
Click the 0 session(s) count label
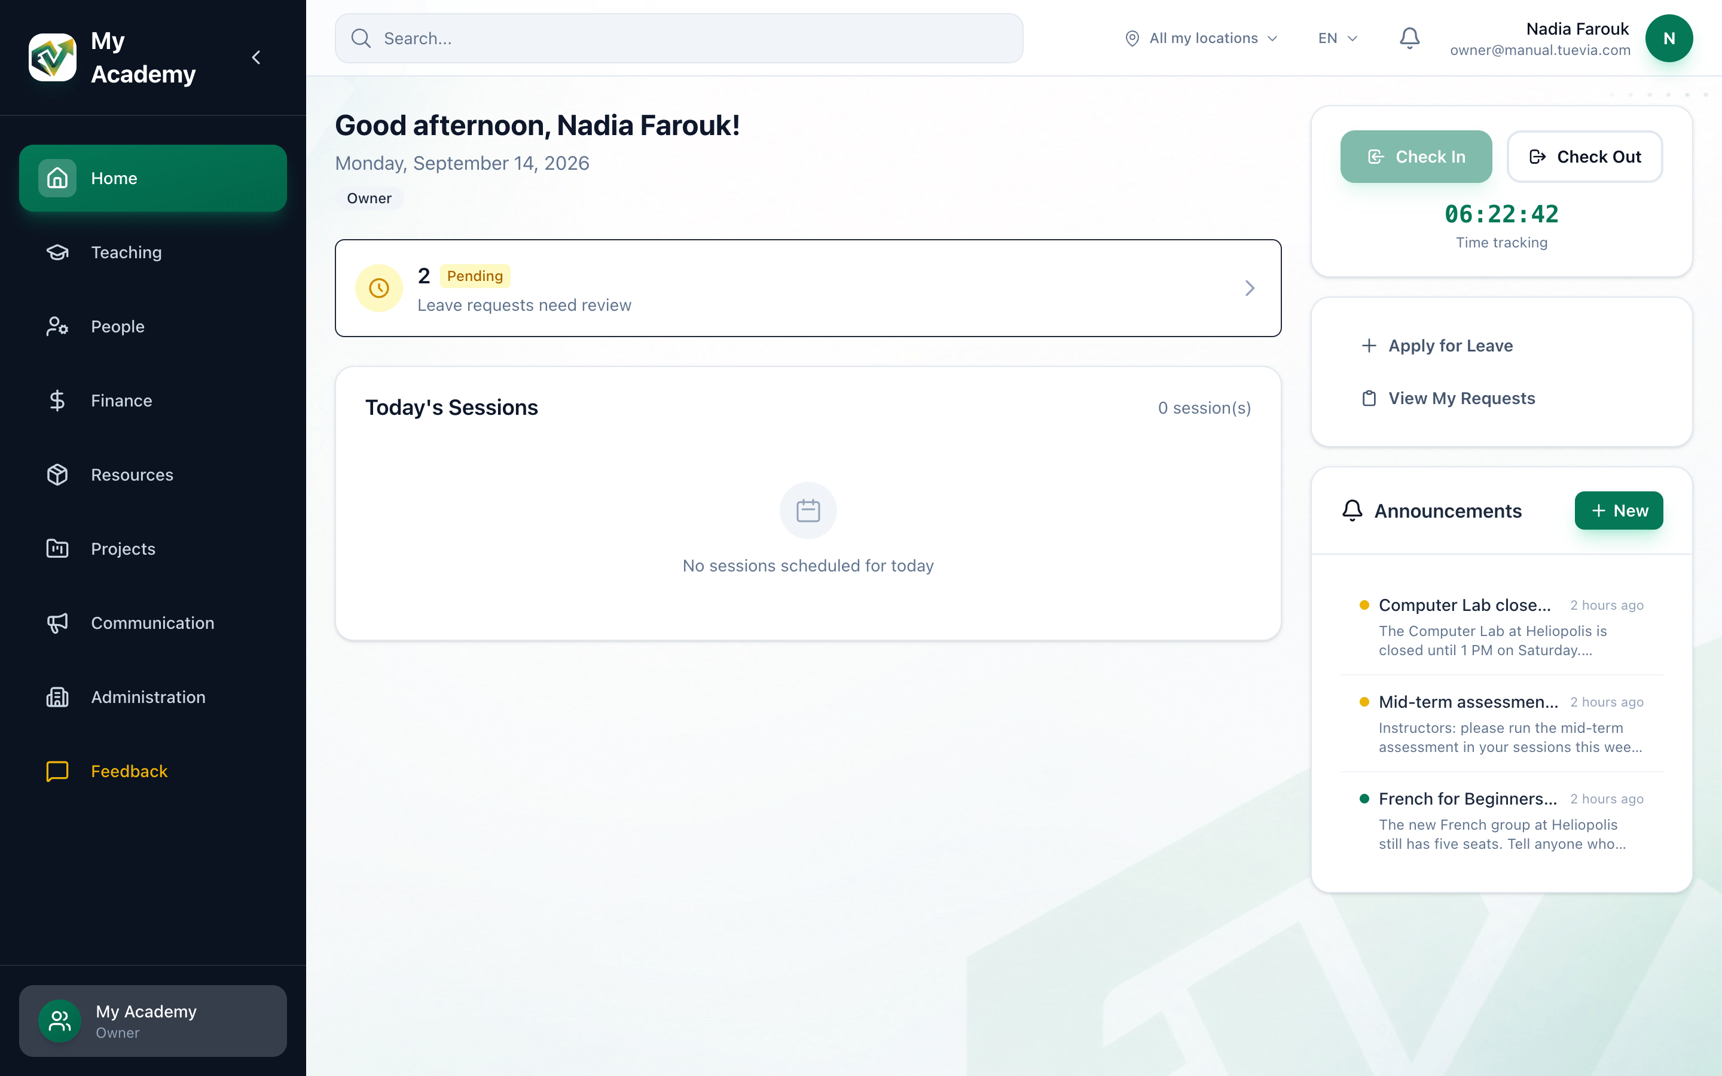(x=1204, y=408)
